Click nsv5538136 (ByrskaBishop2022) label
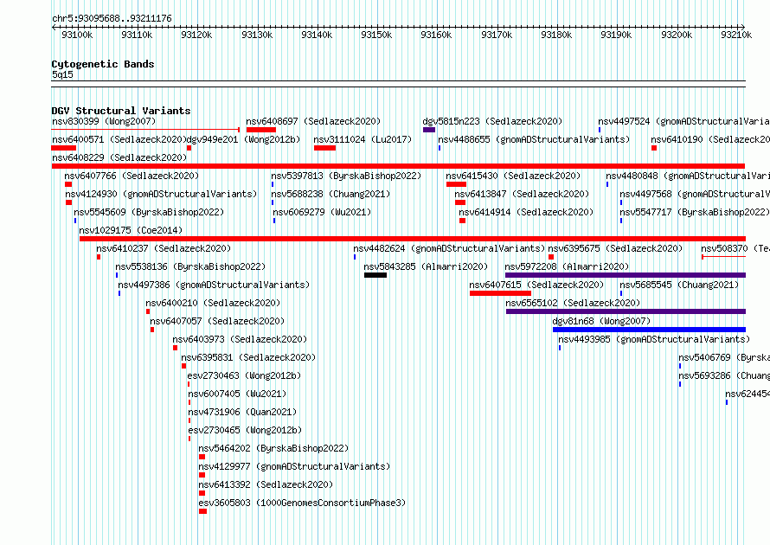Screen dimensions: 770x545 [x=190, y=266]
